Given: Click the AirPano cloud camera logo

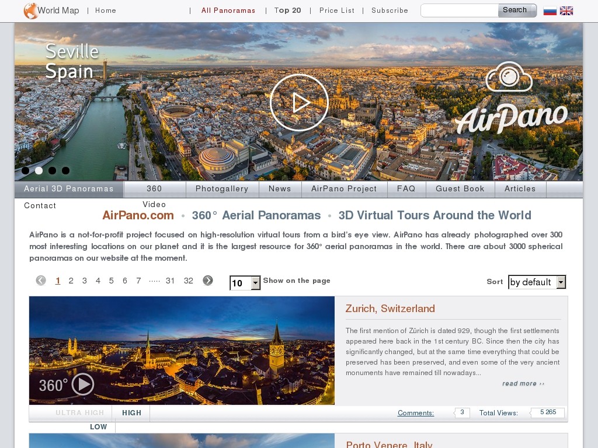Looking at the screenshot, I should tap(509, 76).
